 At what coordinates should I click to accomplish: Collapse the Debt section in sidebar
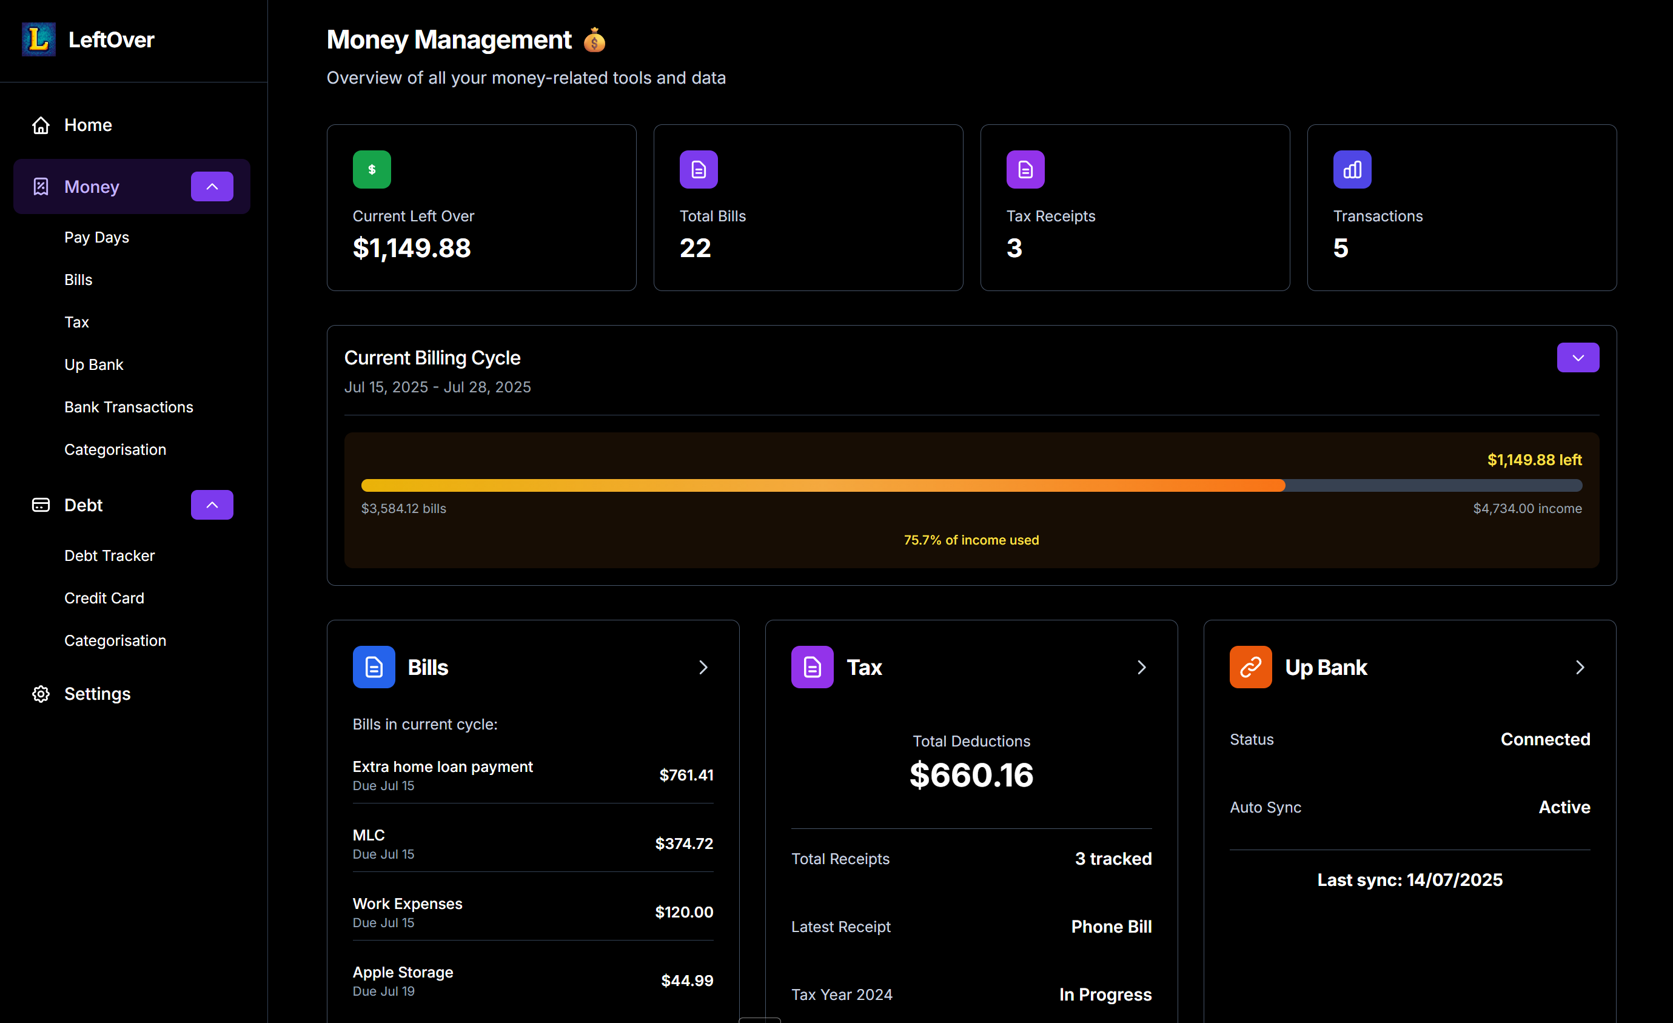[211, 505]
